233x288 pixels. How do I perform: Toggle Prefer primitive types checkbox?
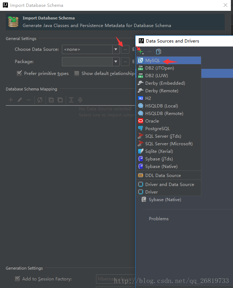coord(19,73)
